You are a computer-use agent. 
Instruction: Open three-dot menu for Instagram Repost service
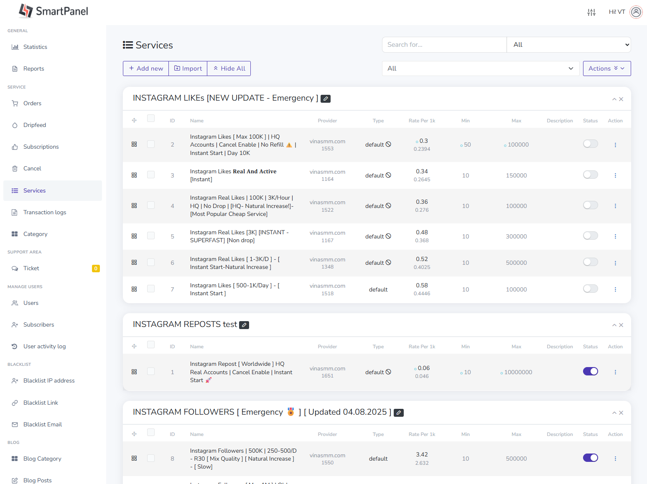(x=615, y=372)
